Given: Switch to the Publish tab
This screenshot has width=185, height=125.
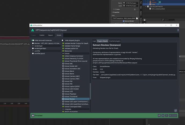Looking at the screenshot, I should click(42, 35).
